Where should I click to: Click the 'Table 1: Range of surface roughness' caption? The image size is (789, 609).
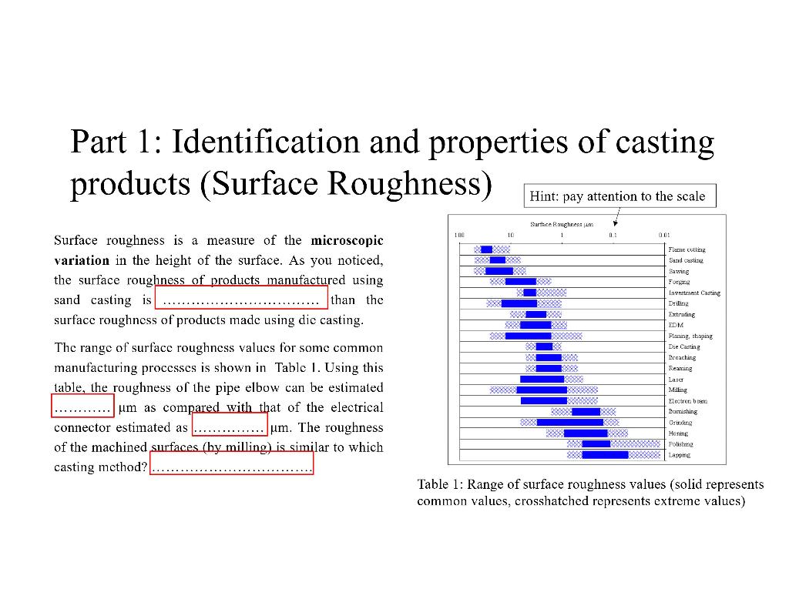[589, 492]
